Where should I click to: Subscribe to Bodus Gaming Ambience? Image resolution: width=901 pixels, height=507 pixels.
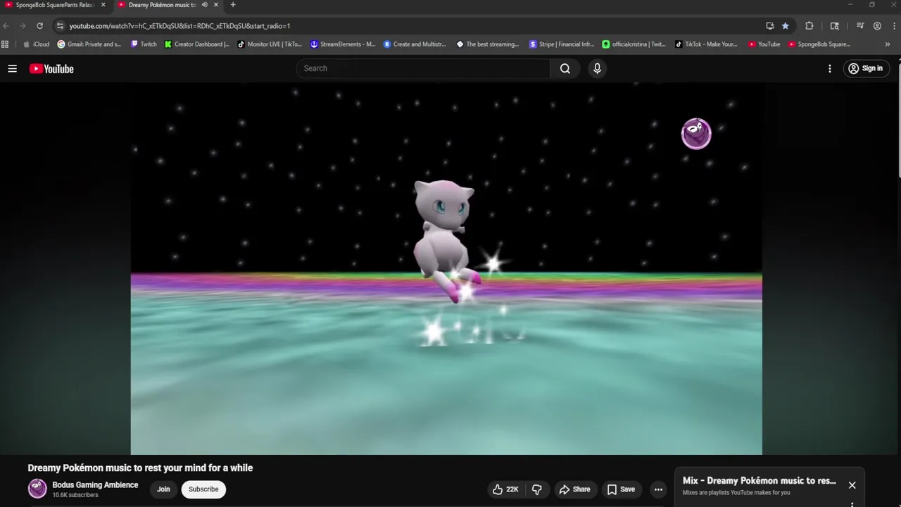(203, 489)
